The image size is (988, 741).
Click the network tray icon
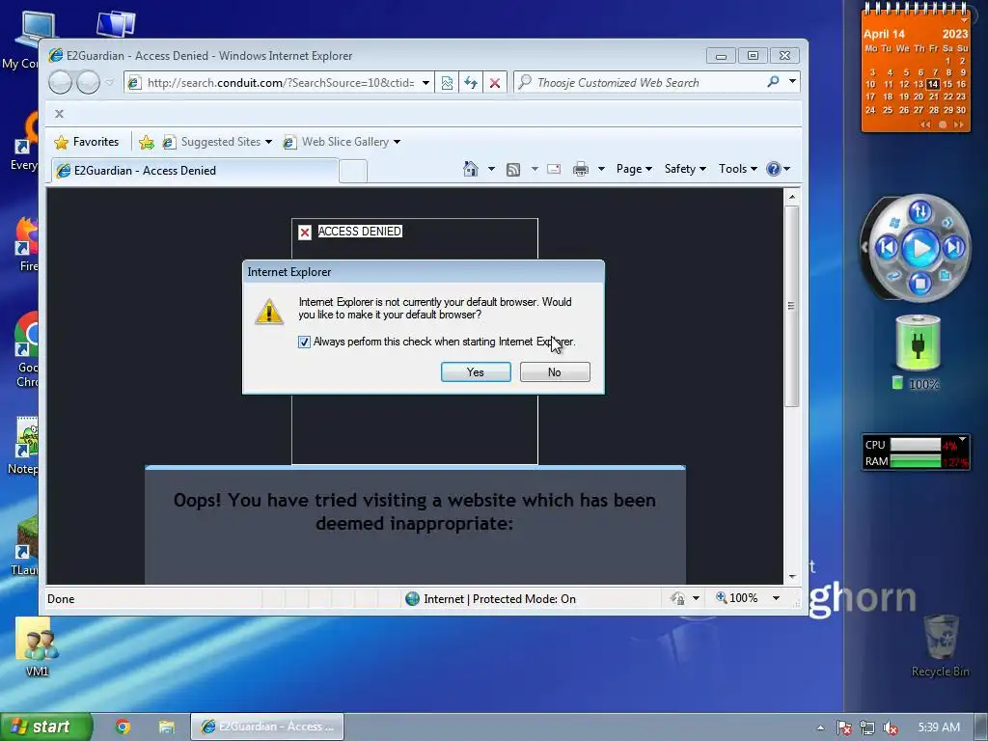click(867, 727)
